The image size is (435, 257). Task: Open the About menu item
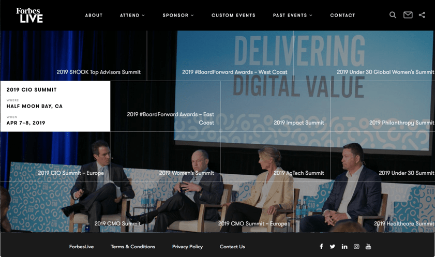(x=94, y=15)
